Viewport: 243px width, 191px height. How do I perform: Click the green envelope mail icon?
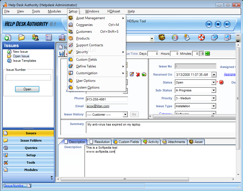coord(144,74)
